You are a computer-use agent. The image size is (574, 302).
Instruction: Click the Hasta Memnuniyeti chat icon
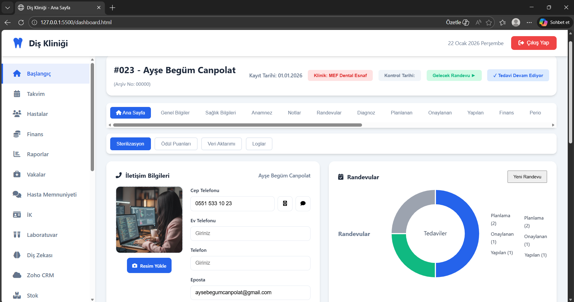click(17, 194)
